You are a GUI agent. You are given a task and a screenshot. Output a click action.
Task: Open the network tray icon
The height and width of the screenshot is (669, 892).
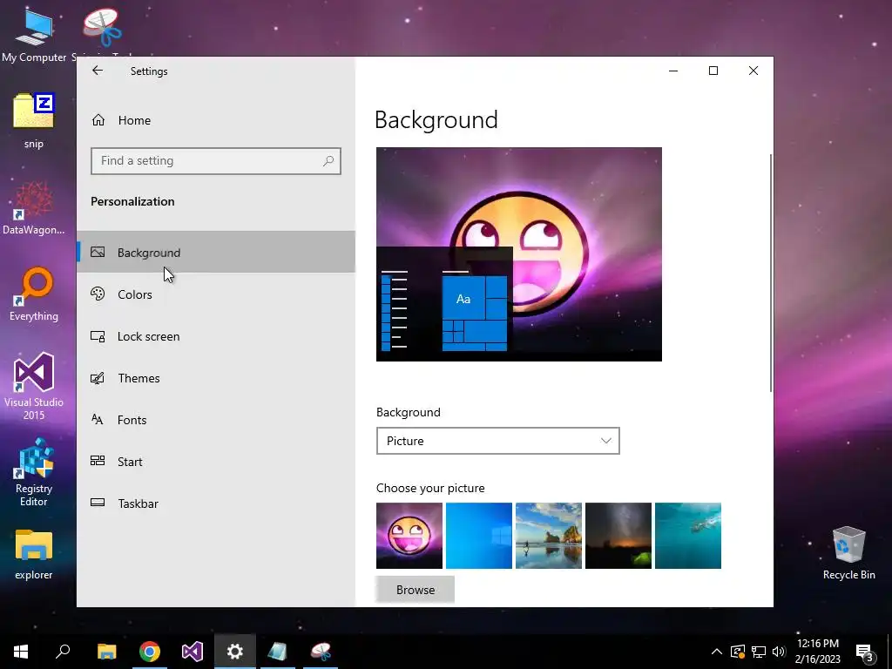(759, 652)
